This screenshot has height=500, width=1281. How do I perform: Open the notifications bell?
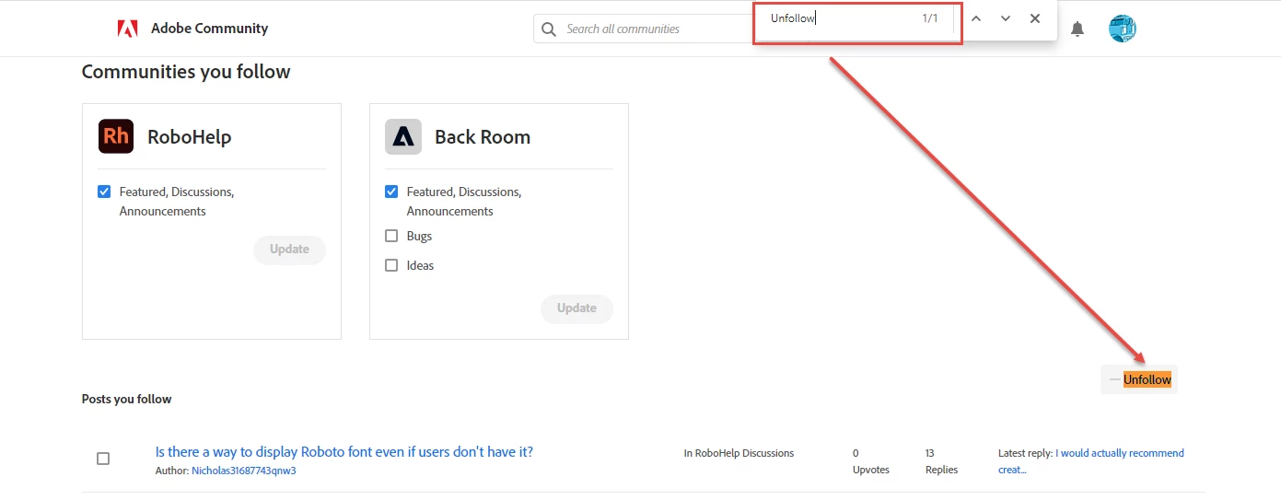tap(1077, 29)
